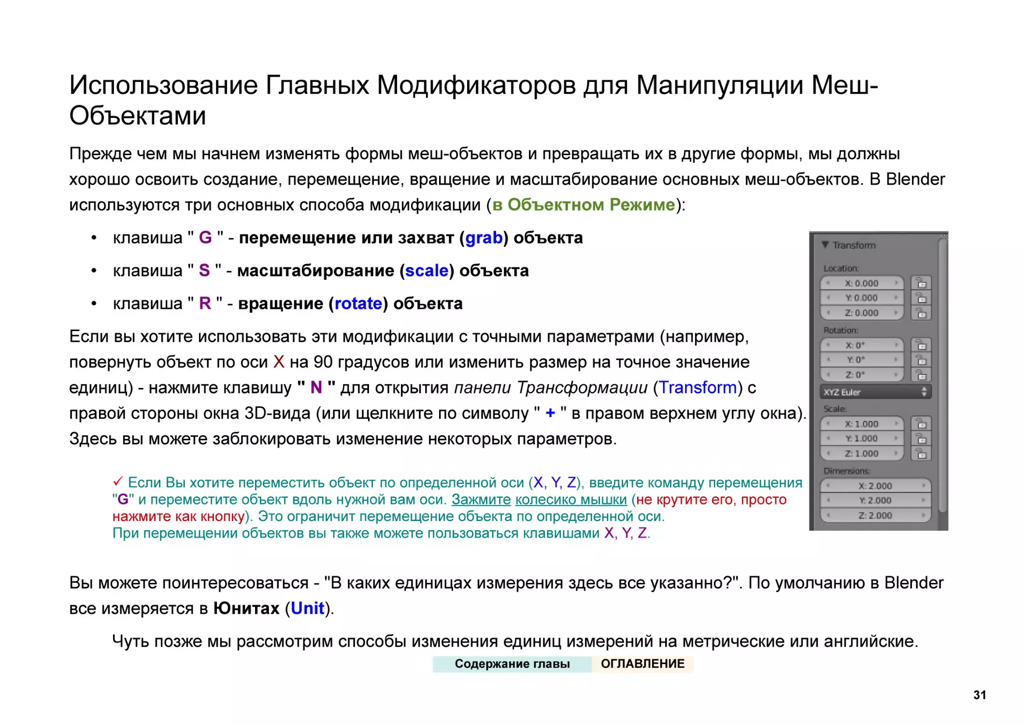Viewport: 1025px width, 725px height.
Task: Click the blue word Transform in the paragraph
Action: click(x=698, y=388)
